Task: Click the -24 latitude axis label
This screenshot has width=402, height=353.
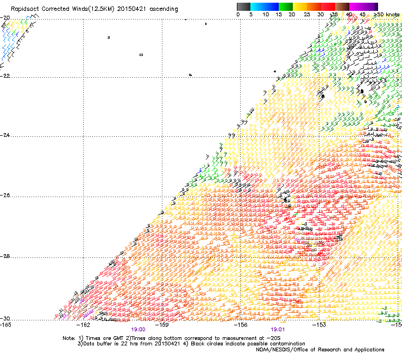Action: [x=5, y=135]
